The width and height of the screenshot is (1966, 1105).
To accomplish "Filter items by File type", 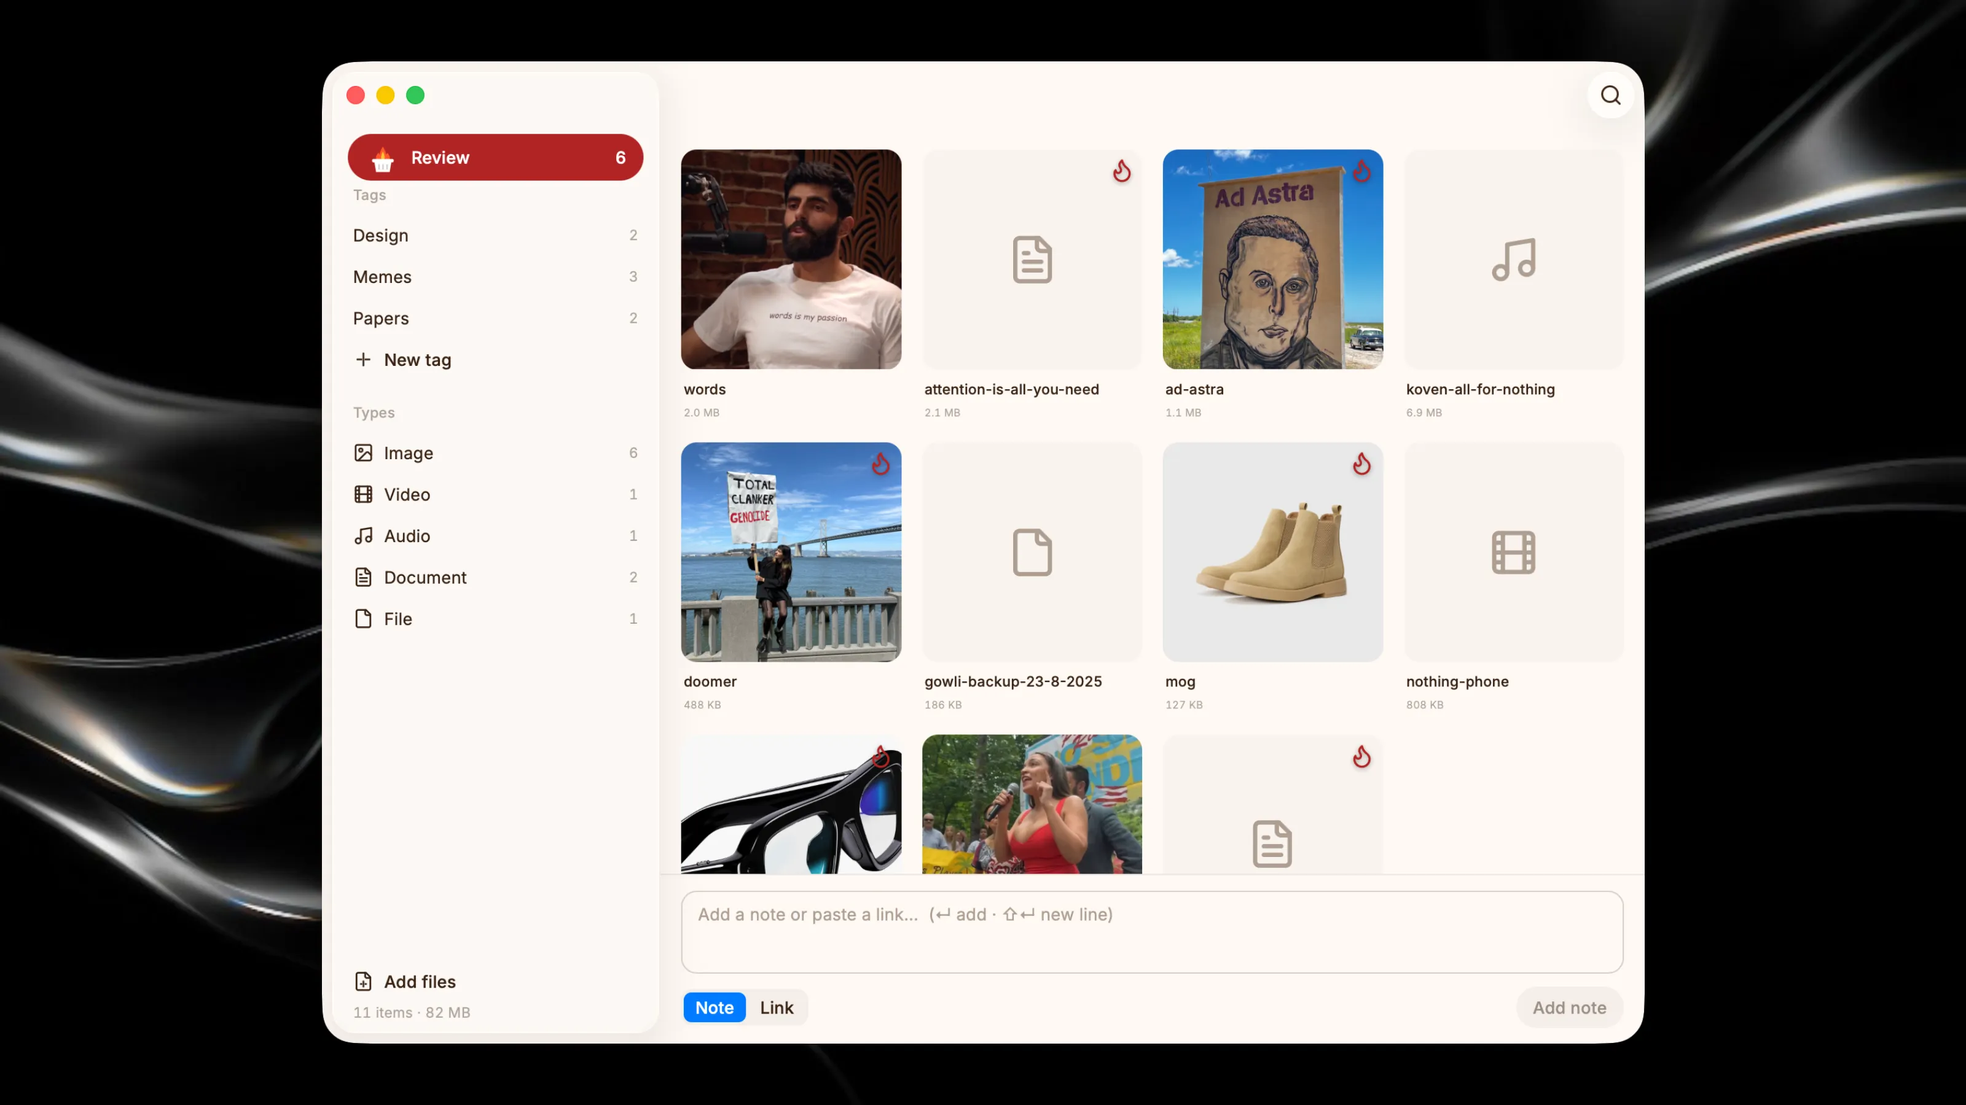I will click(x=495, y=618).
